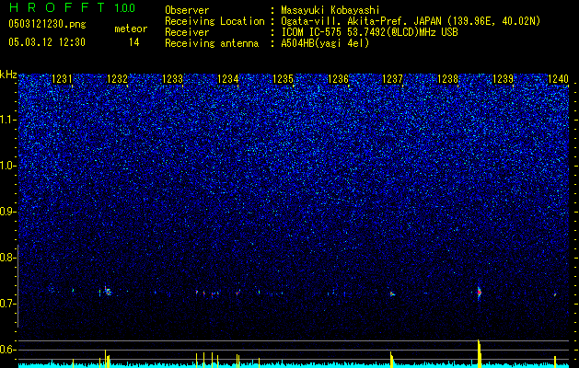579x368 pixels.
Task: Click the 1233 time axis label
Action: tap(172, 78)
